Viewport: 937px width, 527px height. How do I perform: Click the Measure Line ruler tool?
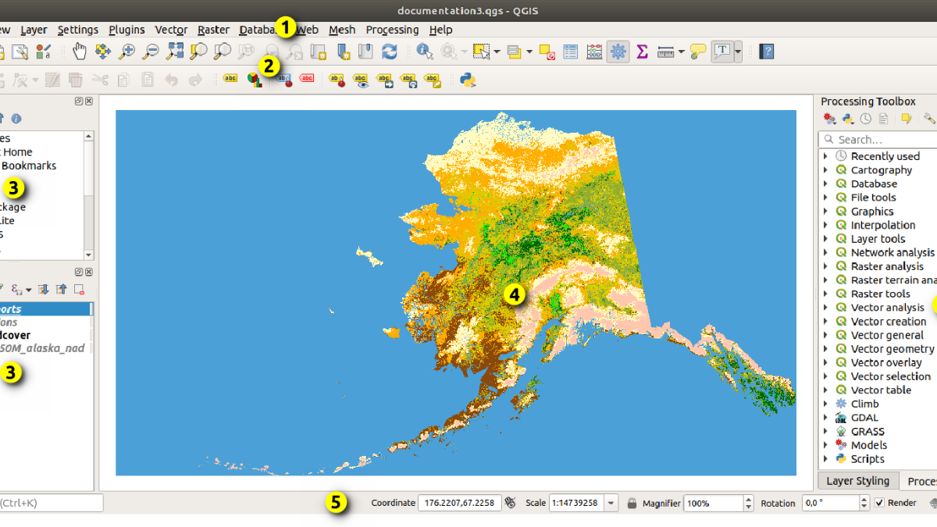(665, 52)
